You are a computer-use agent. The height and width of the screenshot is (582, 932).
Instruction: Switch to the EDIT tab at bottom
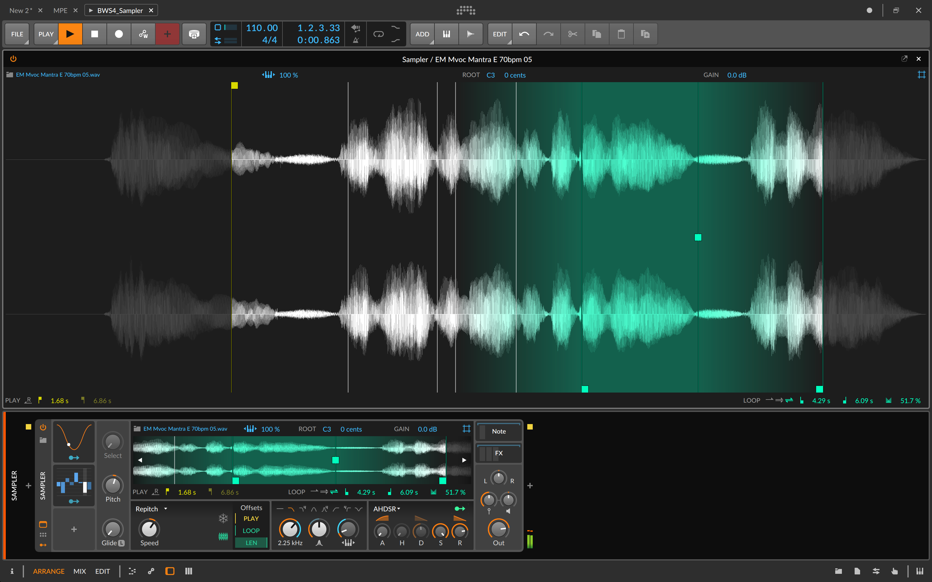pos(102,571)
